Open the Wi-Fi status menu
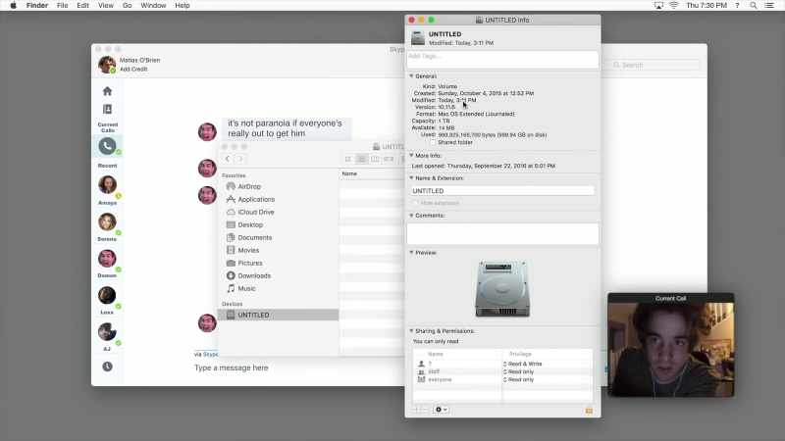 click(x=674, y=6)
